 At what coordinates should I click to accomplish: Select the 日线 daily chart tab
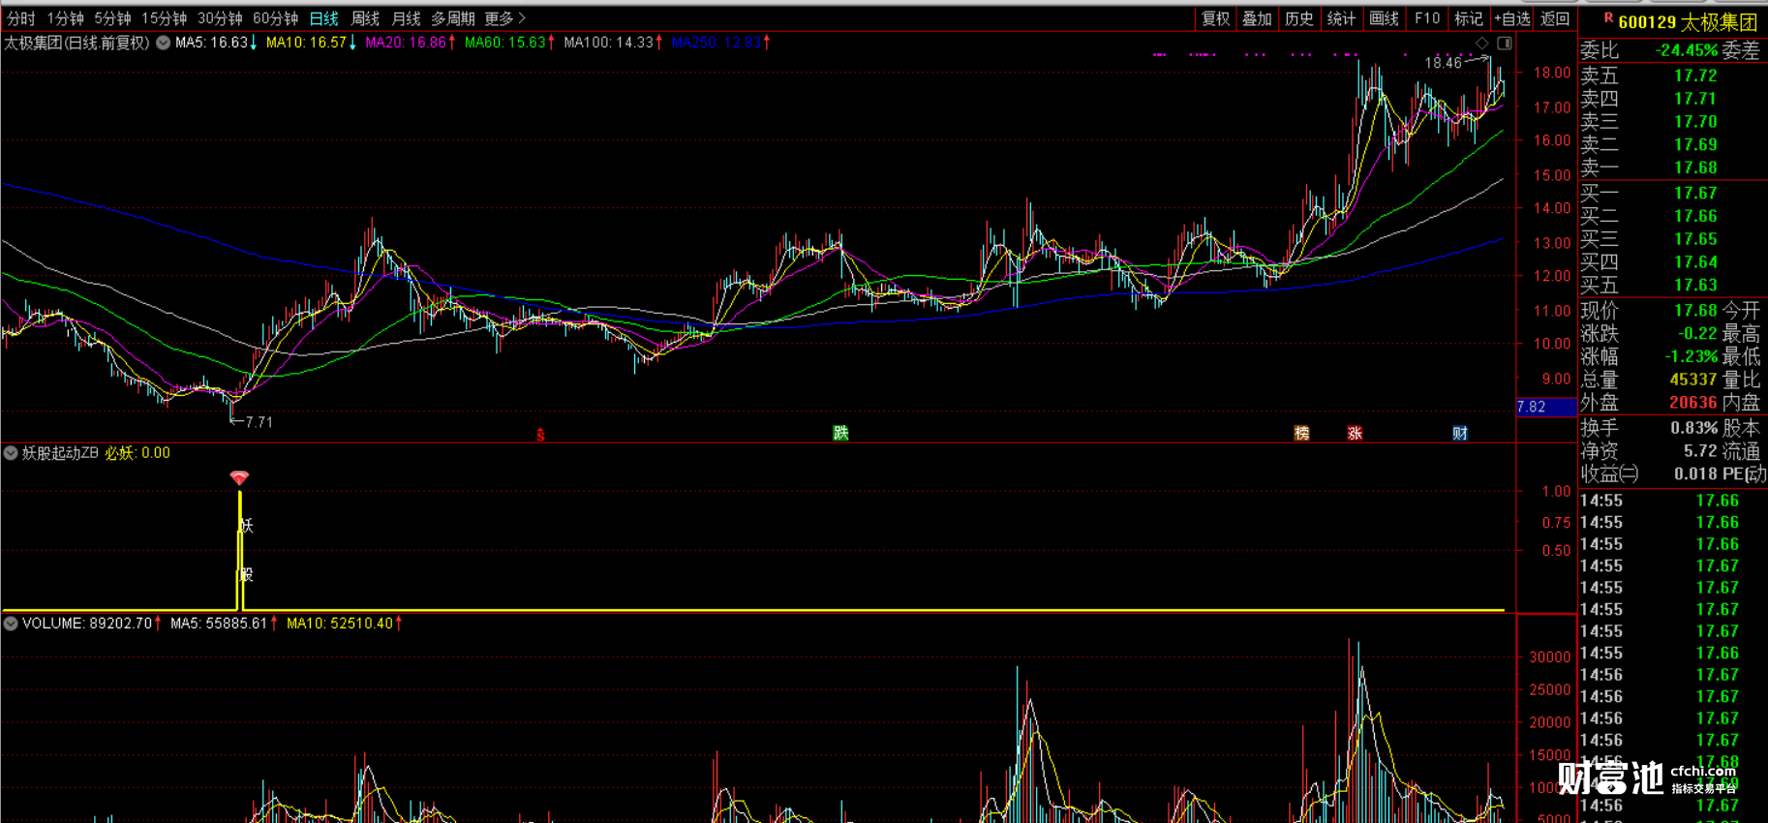click(323, 18)
